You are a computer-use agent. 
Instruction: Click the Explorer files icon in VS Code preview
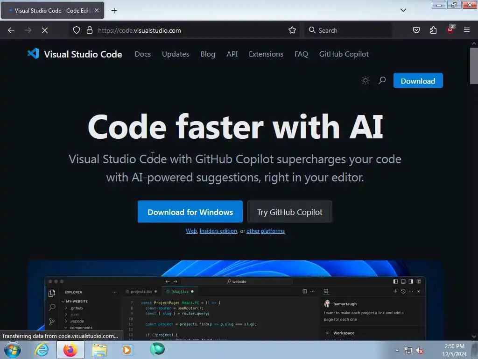coord(52,294)
